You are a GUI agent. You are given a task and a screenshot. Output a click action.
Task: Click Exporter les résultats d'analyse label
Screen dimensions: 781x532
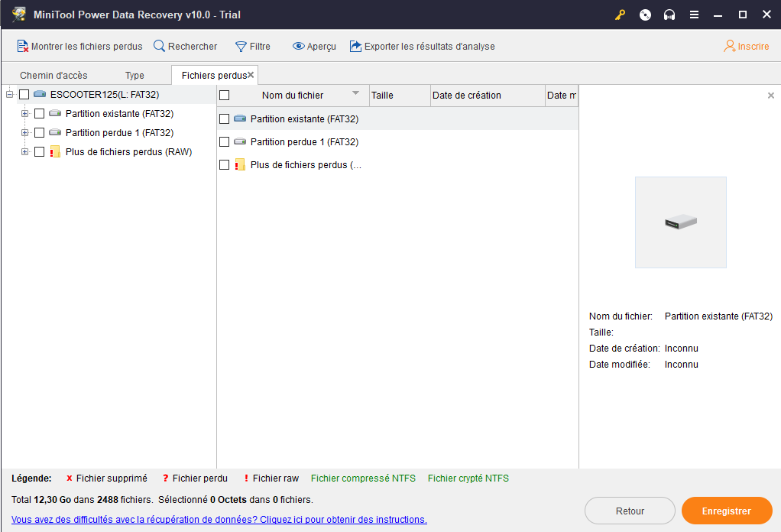point(429,47)
